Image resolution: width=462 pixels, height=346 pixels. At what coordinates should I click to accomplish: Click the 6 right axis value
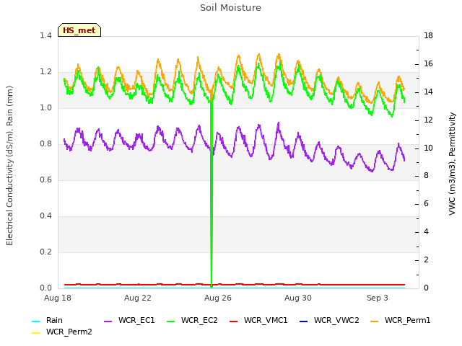[x=426, y=204]
